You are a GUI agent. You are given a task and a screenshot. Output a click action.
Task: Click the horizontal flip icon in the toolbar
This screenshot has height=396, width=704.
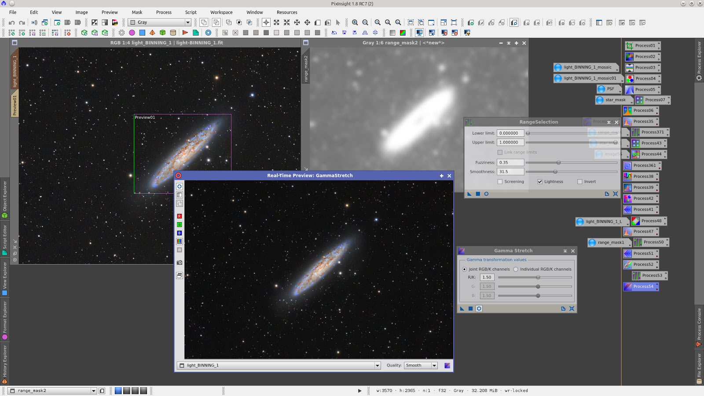pyautogui.click(x=365, y=33)
